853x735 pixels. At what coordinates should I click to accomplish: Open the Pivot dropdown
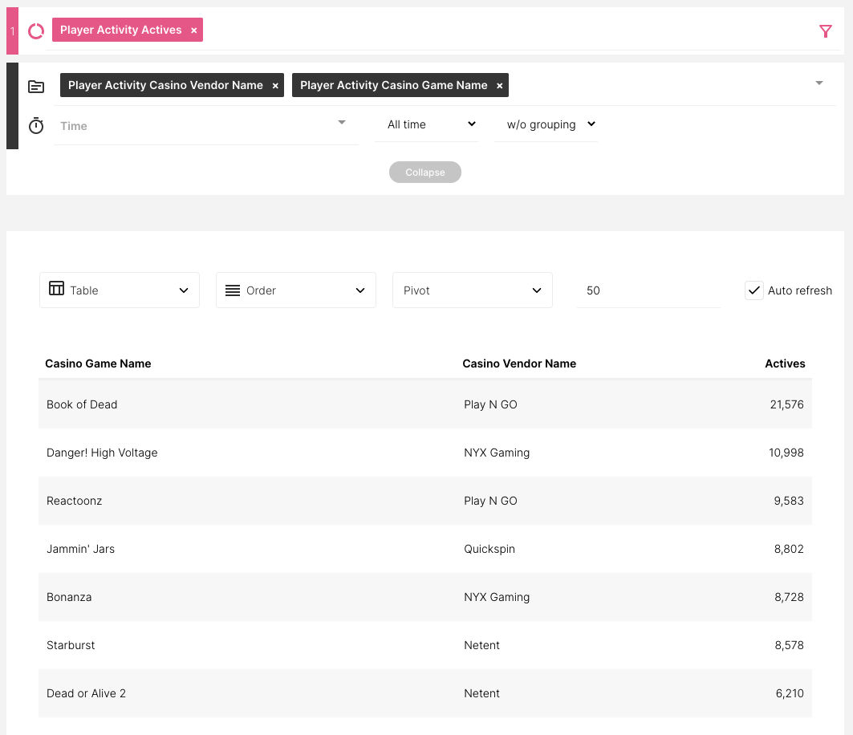[472, 290]
